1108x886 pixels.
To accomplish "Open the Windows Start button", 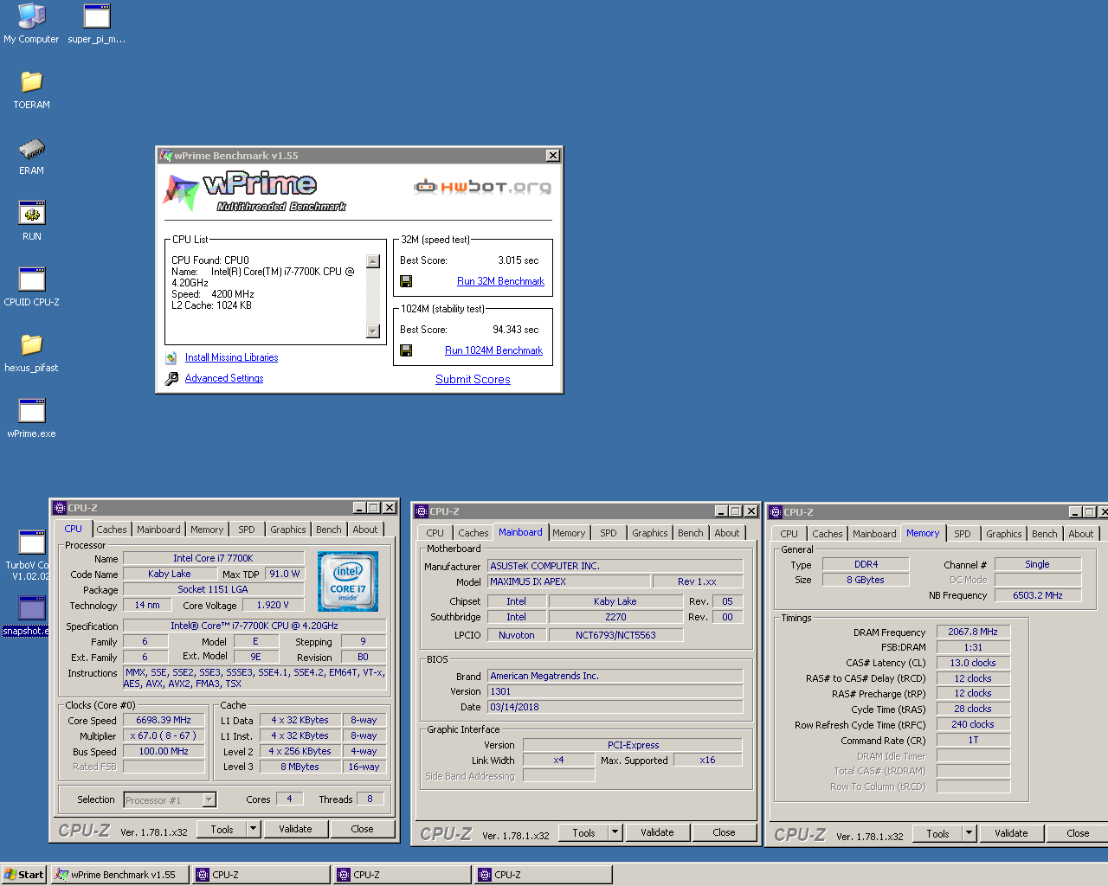I will pyautogui.click(x=23, y=875).
